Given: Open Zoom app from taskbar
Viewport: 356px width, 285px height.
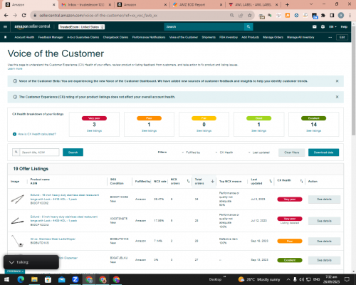Looking at the screenshot, I should pos(75,279).
